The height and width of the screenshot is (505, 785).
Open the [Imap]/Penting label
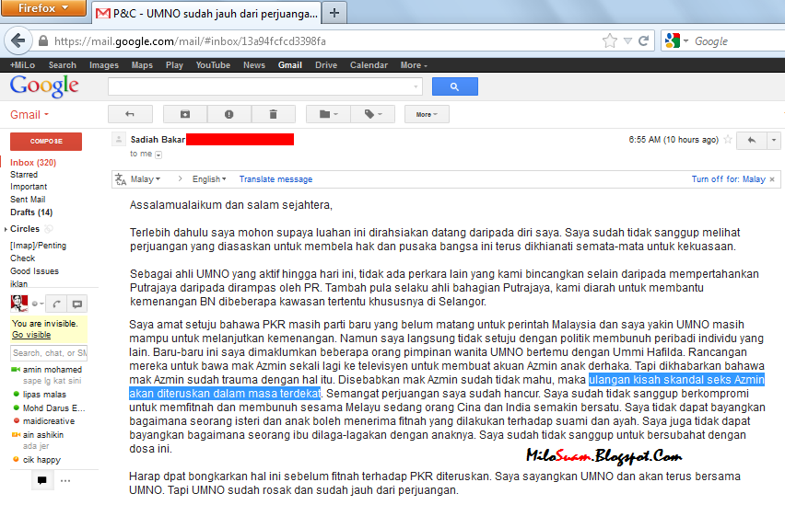click(x=38, y=246)
